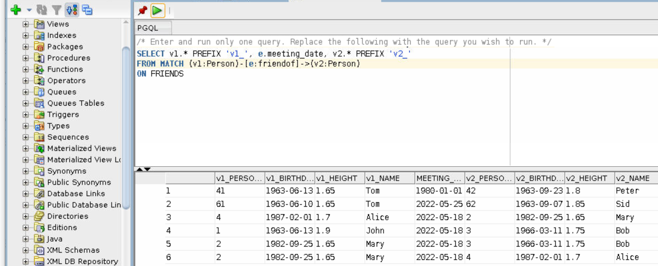Click the Database Links folder icon
Screen dimensions: 658x266
pos(40,194)
